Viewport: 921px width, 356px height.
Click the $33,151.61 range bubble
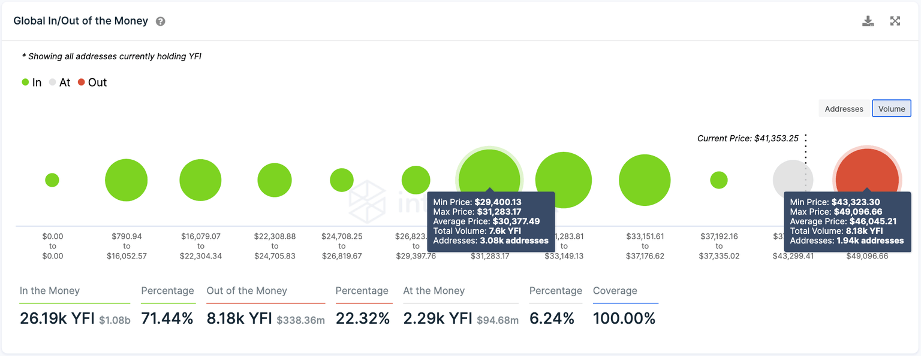coord(645,179)
